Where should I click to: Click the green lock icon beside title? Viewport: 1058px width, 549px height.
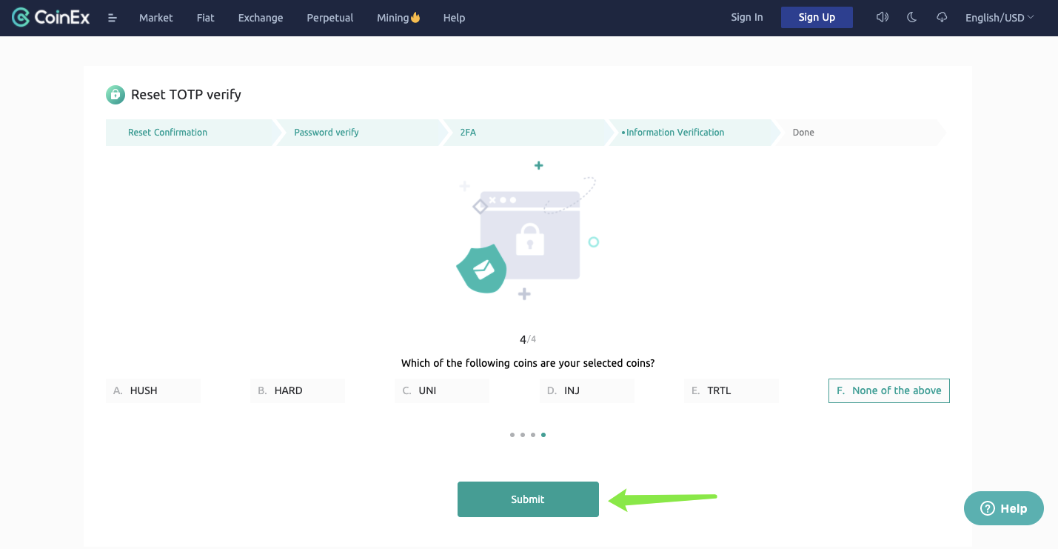coord(115,94)
